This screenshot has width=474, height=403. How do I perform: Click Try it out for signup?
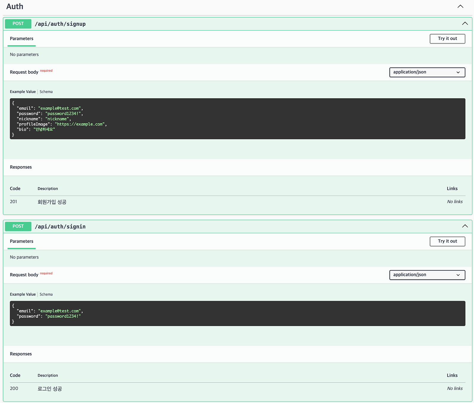coord(447,38)
